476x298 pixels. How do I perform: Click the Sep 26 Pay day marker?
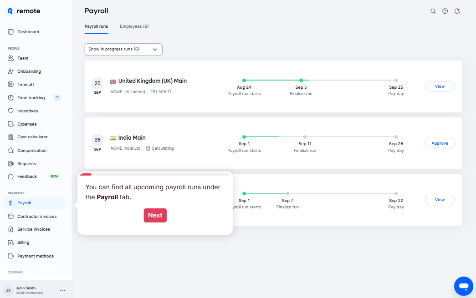396,137
